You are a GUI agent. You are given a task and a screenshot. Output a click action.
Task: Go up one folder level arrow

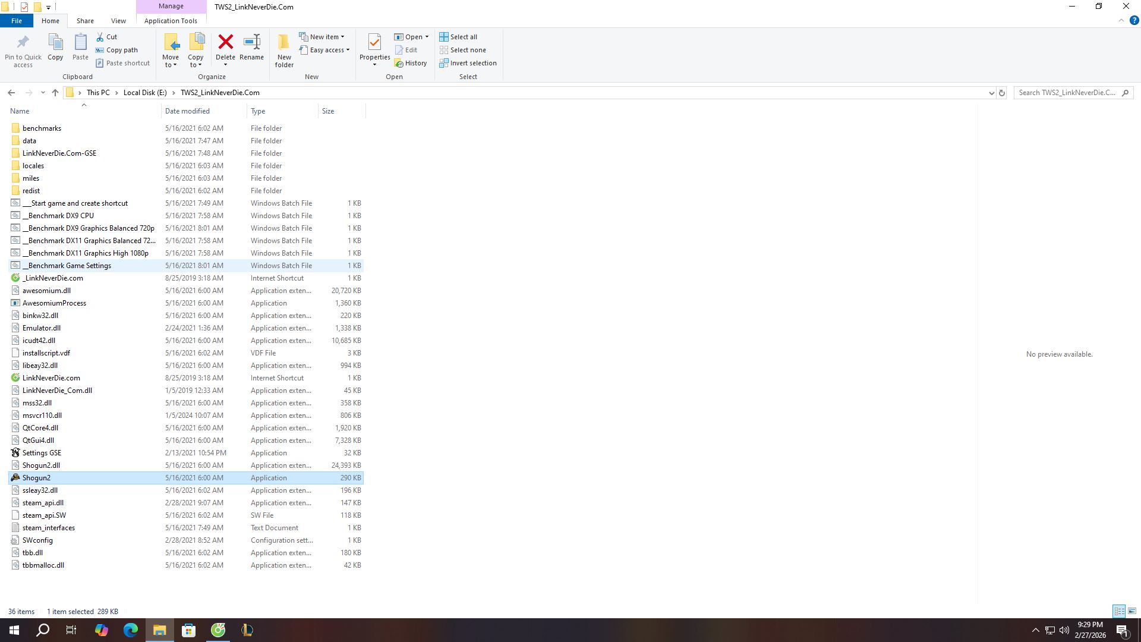click(55, 93)
